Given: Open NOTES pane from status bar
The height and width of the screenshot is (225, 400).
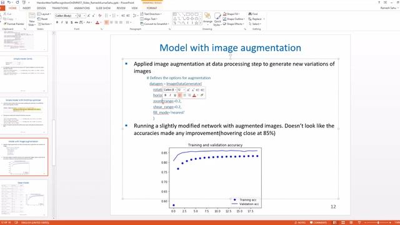Looking at the screenshot, I should (x=300, y=222).
